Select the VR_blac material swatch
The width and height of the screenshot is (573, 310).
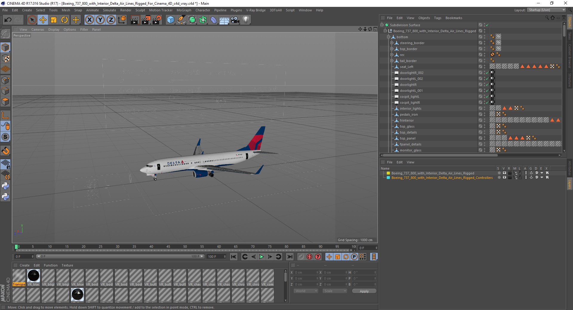coord(33,278)
